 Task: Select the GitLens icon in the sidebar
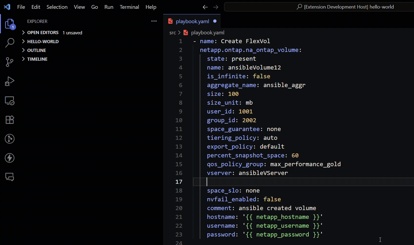[x=9, y=139]
